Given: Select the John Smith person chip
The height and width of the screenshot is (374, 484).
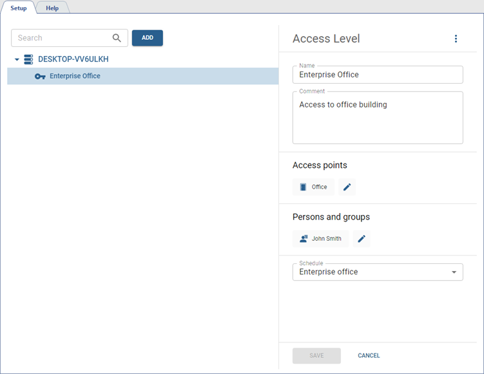Looking at the screenshot, I should (320, 239).
